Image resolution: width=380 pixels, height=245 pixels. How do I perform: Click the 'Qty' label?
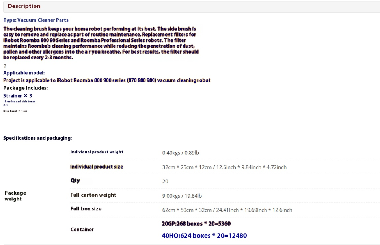[x=75, y=181]
